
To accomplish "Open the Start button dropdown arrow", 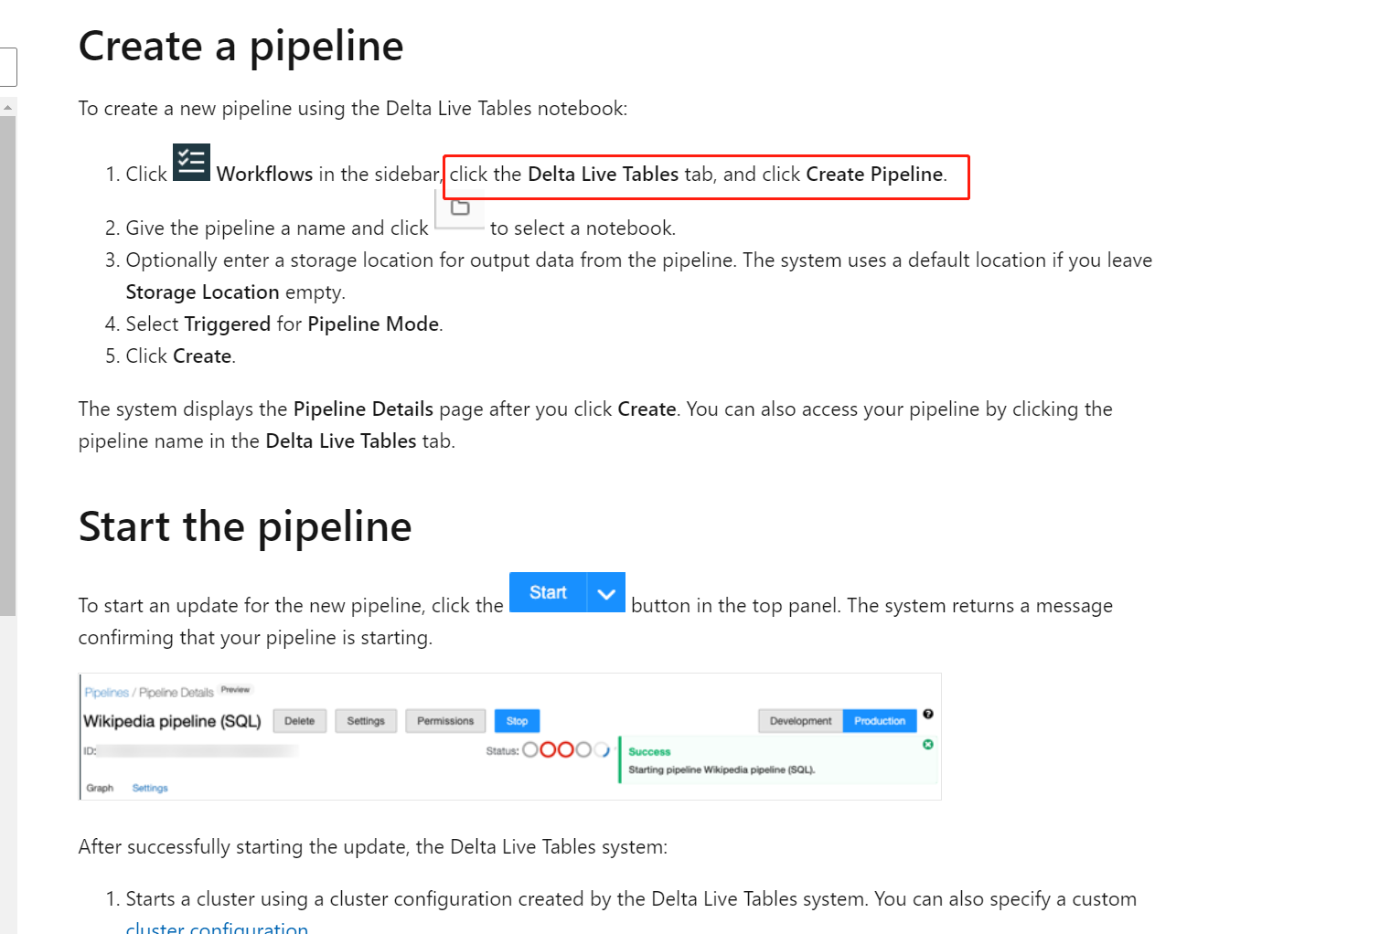I will pyautogui.click(x=604, y=592).
